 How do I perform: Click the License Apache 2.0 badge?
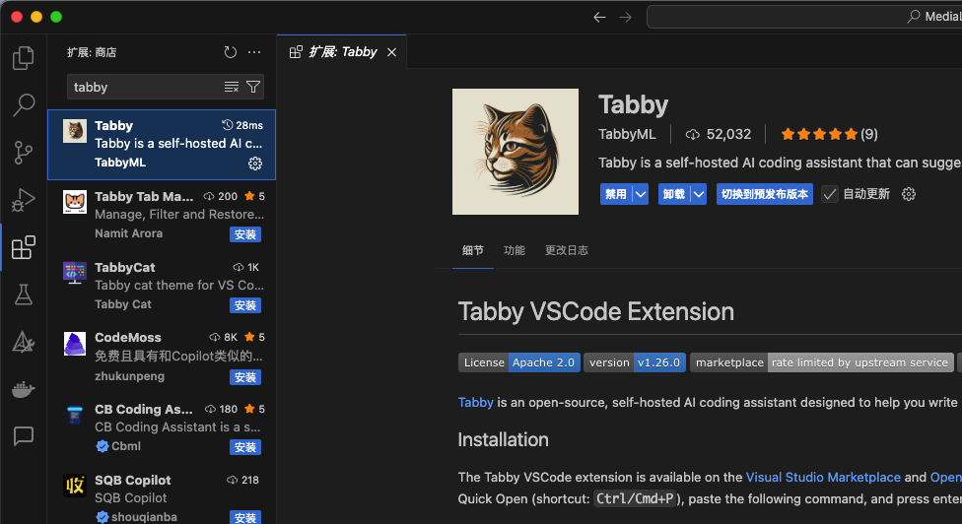[x=519, y=362]
